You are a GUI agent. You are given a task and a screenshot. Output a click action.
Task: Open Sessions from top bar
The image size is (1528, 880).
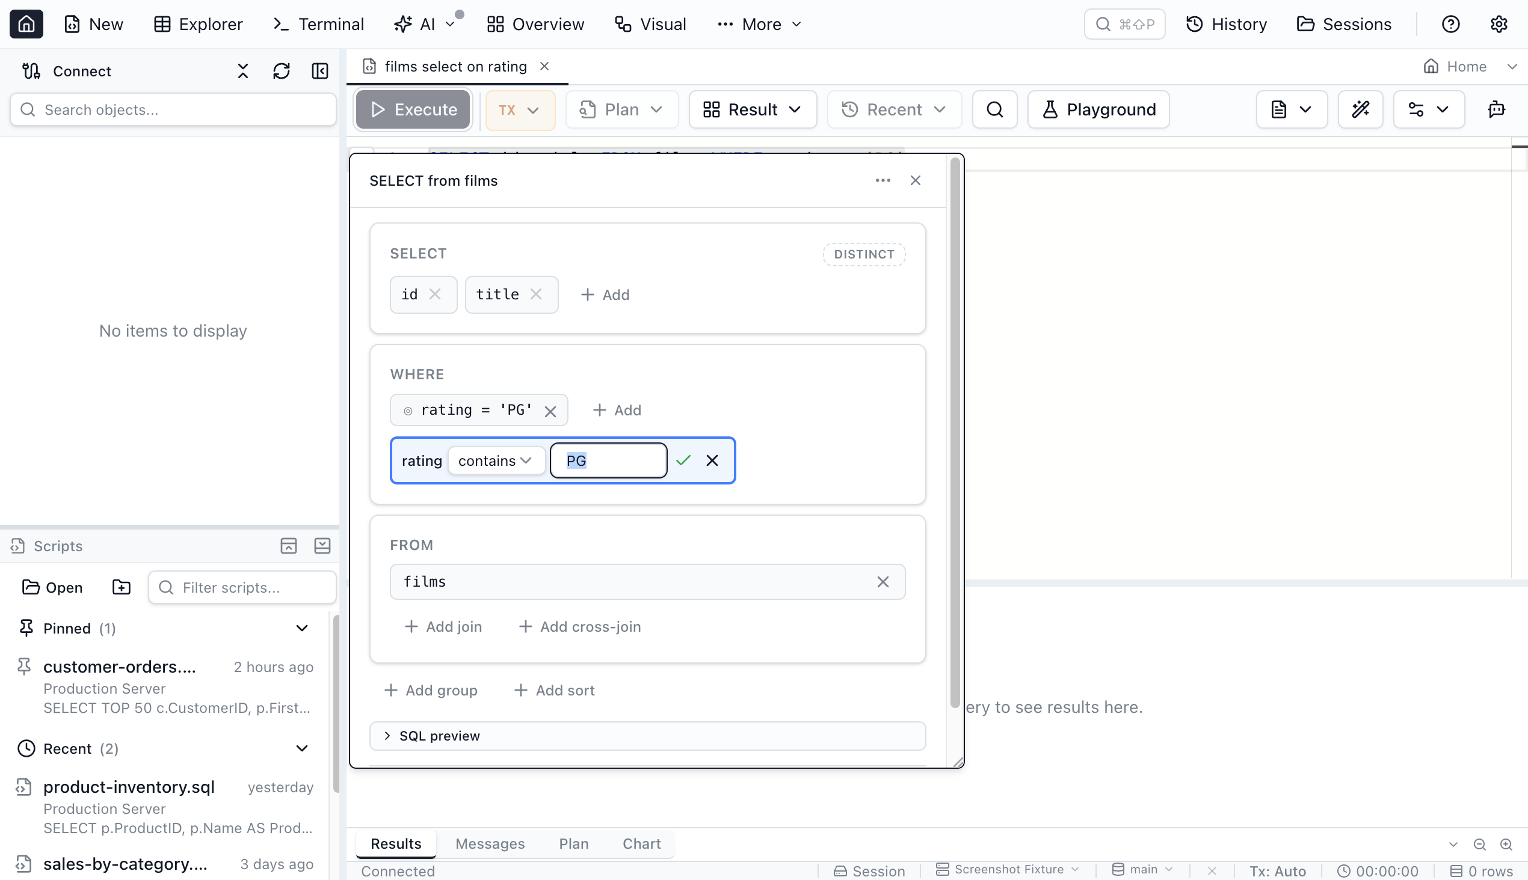(1344, 24)
